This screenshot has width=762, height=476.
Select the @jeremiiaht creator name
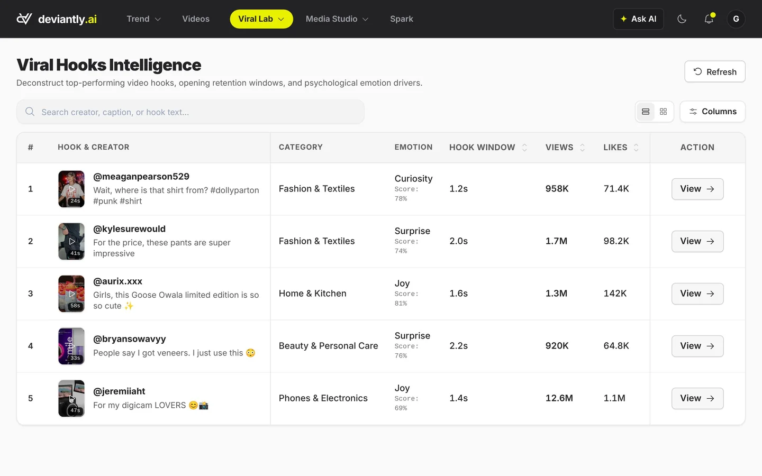click(x=119, y=391)
